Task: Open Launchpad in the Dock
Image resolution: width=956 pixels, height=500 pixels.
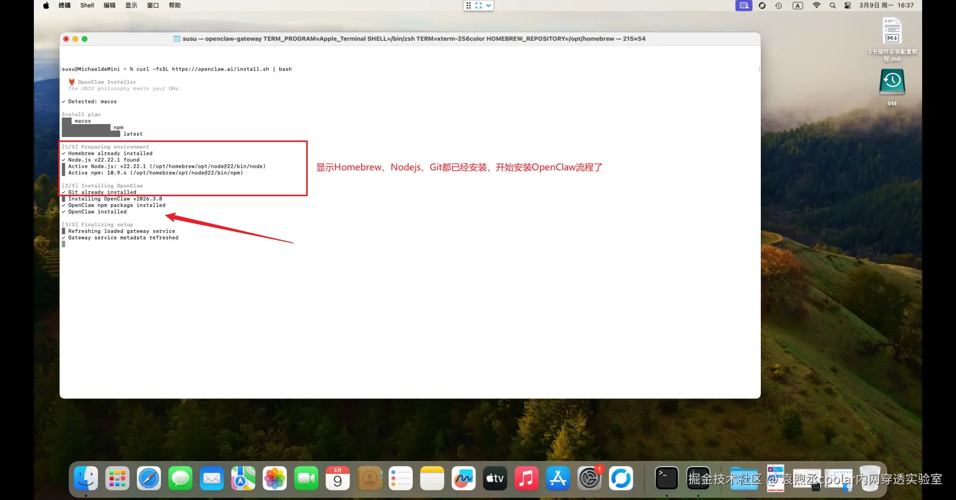Action: click(x=117, y=479)
